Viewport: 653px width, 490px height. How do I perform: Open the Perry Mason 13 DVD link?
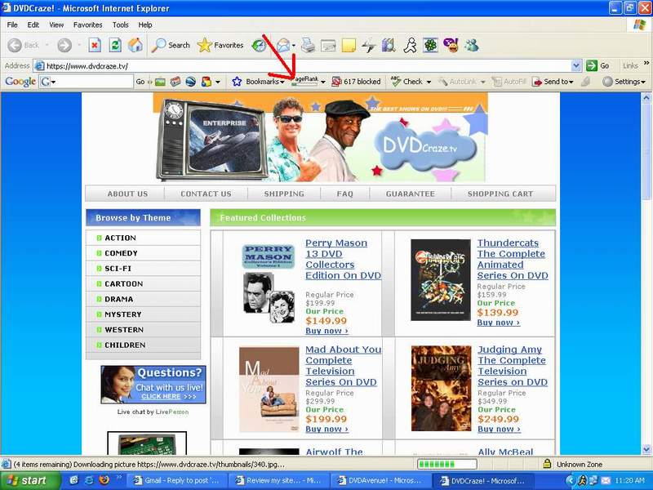[x=343, y=259]
